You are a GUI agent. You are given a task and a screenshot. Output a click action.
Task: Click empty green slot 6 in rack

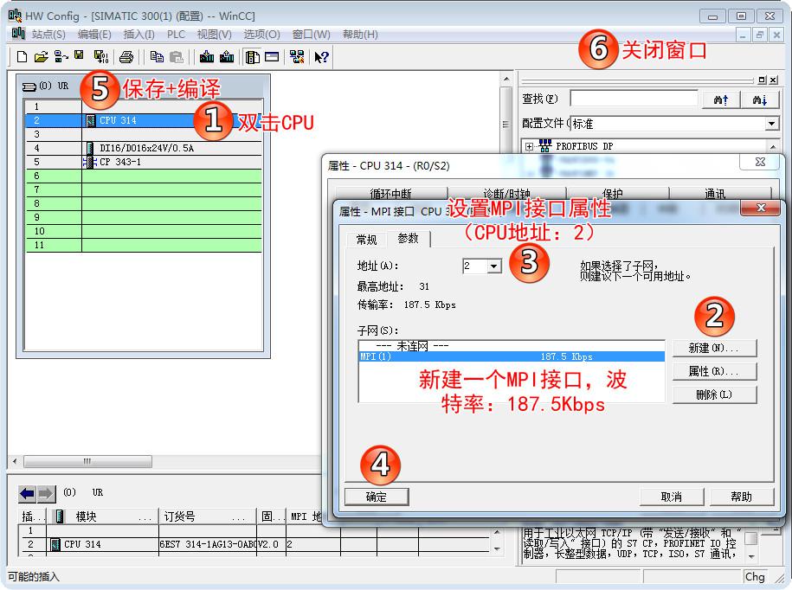coord(144,176)
